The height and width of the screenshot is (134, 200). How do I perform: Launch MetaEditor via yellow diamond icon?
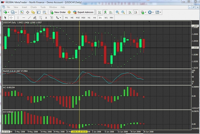(x=69, y=12)
